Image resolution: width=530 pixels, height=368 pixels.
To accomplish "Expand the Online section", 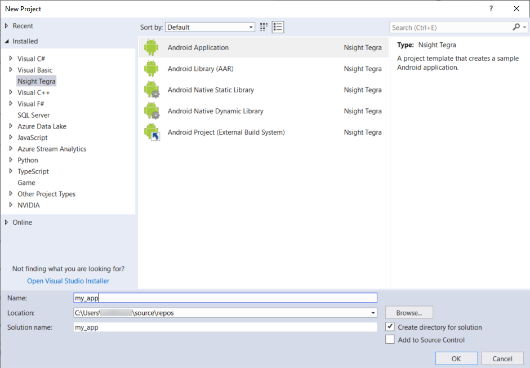I will click(6, 222).
